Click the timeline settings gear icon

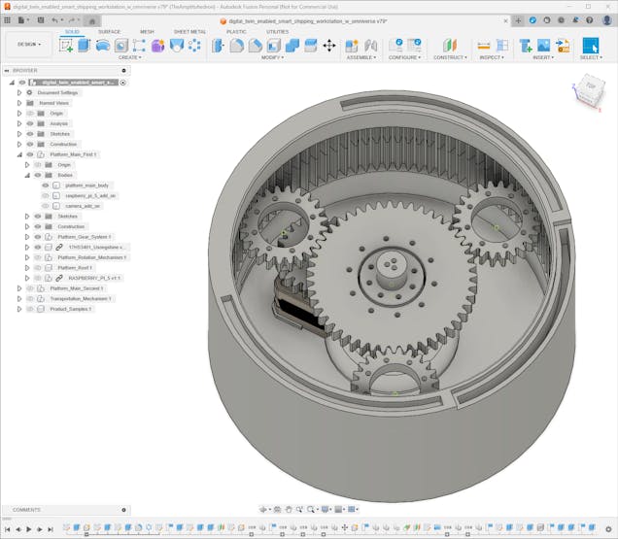(609, 529)
